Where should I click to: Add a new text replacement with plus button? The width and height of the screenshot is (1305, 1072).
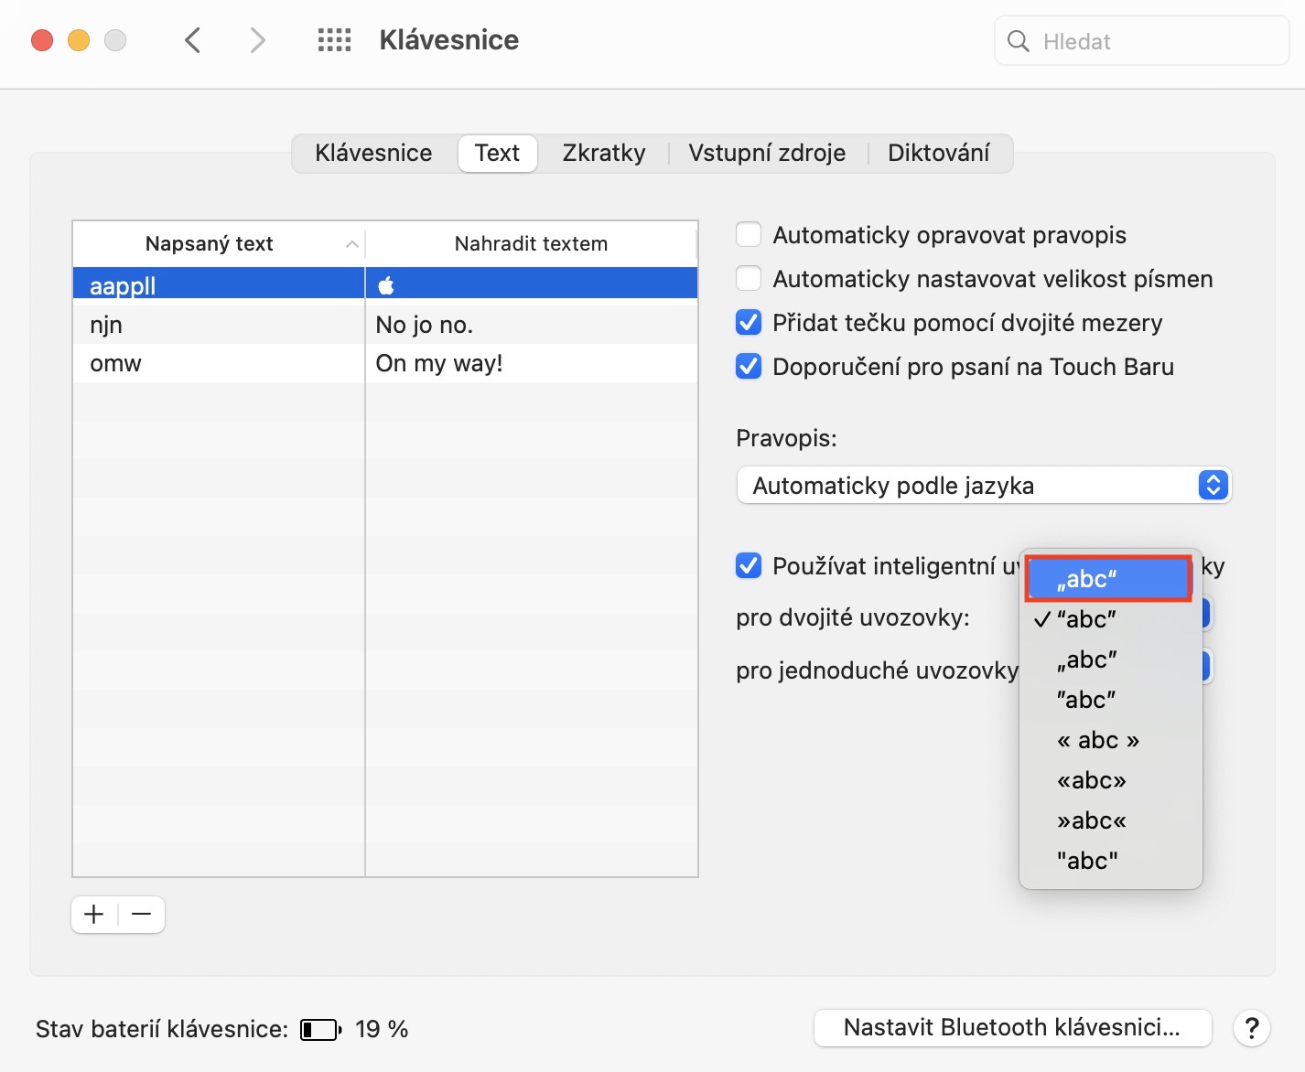(x=94, y=914)
